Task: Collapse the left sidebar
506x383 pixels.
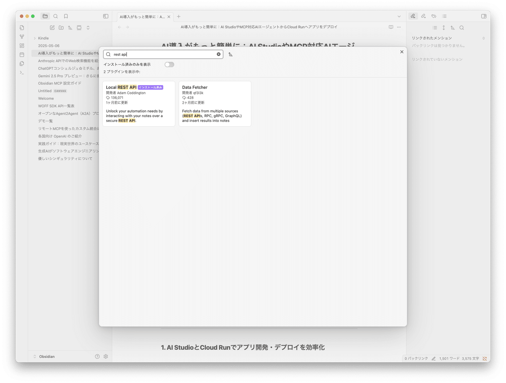Action: tap(106, 16)
